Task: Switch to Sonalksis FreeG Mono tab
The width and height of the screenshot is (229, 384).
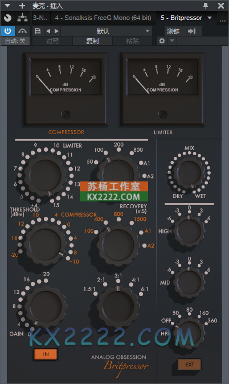Action: 103,18
